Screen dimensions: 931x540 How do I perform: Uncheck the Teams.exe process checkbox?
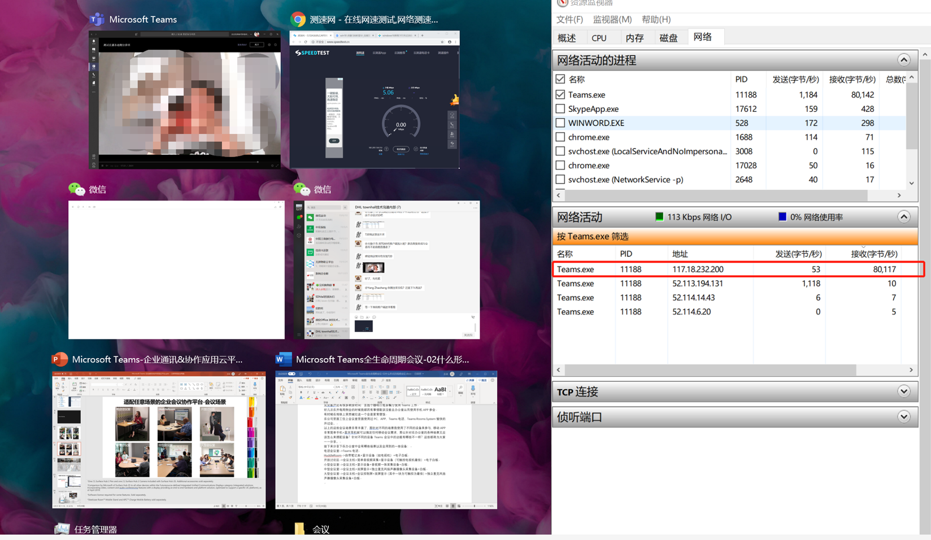(x=560, y=94)
